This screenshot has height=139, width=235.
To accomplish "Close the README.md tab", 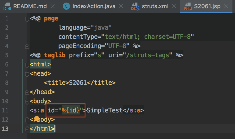I will tap(53, 6).
